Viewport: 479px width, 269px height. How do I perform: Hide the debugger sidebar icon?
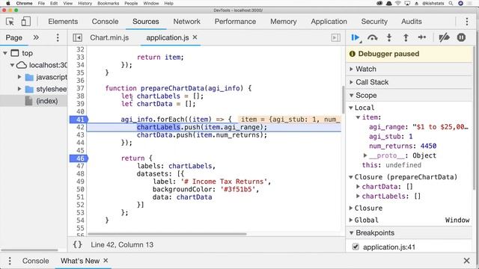point(336,37)
